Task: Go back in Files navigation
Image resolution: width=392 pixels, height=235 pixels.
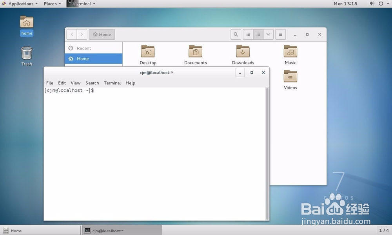Action: [72, 34]
